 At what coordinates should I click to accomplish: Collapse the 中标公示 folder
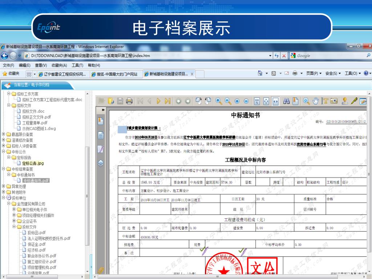tap(4, 151)
